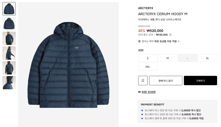The height and width of the screenshot is (127, 221).
Task: Click the Arc'teryx bird logo on jacket
Action: point(77,48)
